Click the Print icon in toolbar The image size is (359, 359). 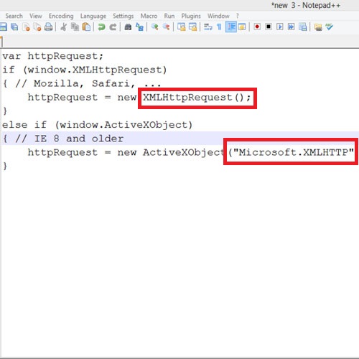point(48,27)
